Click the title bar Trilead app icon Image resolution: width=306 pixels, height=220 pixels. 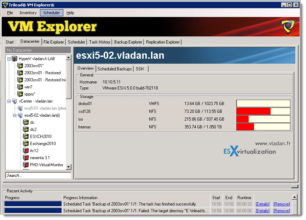click(x=5, y=5)
